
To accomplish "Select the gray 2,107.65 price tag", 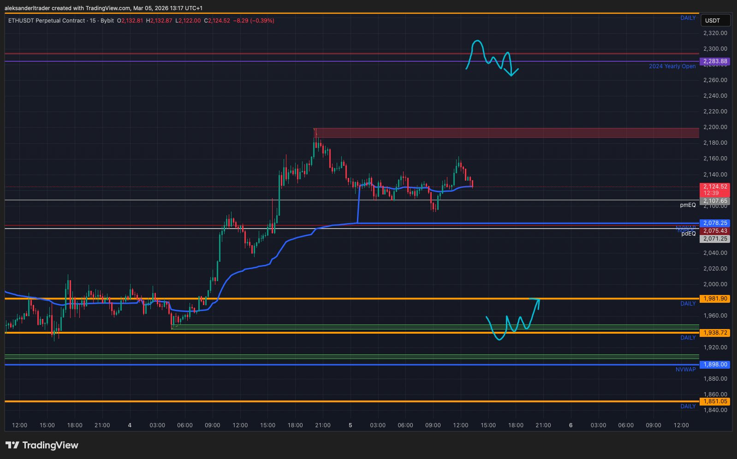I will pos(714,201).
